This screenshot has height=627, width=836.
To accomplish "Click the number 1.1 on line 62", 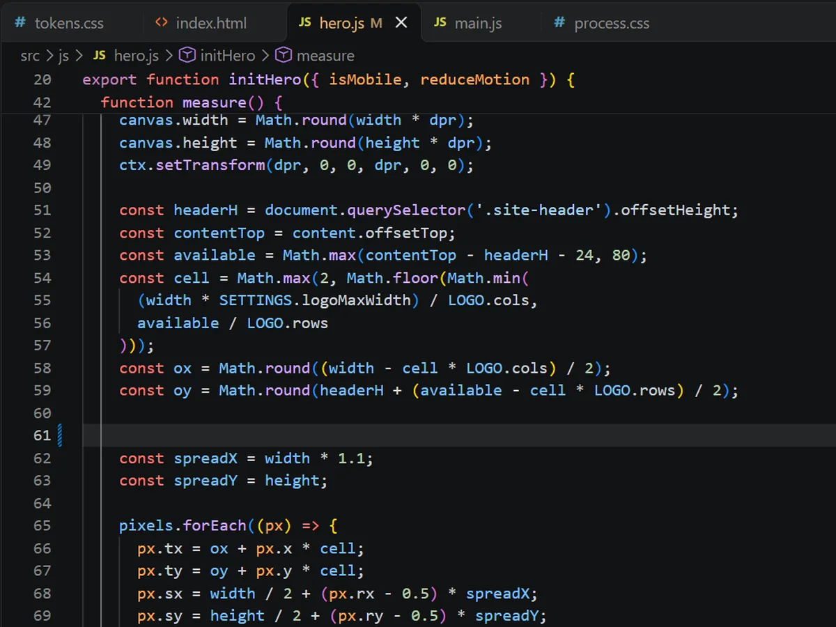I will pos(351,458).
